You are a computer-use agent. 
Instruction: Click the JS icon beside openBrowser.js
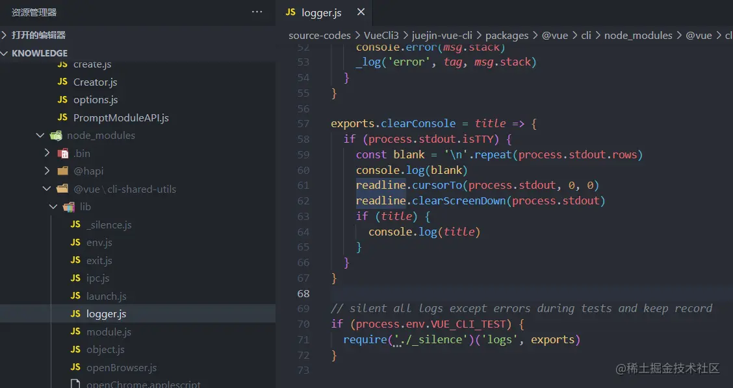tap(76, 367)
